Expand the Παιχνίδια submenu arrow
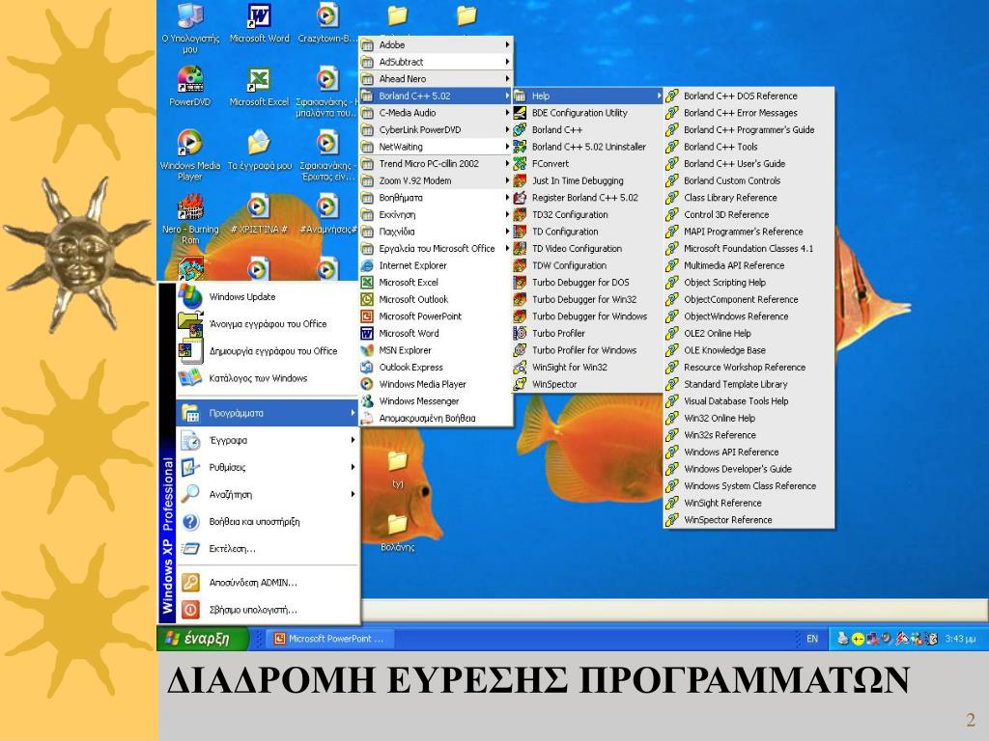The width and height of the screenshot is (989, 741). [507, 232]
